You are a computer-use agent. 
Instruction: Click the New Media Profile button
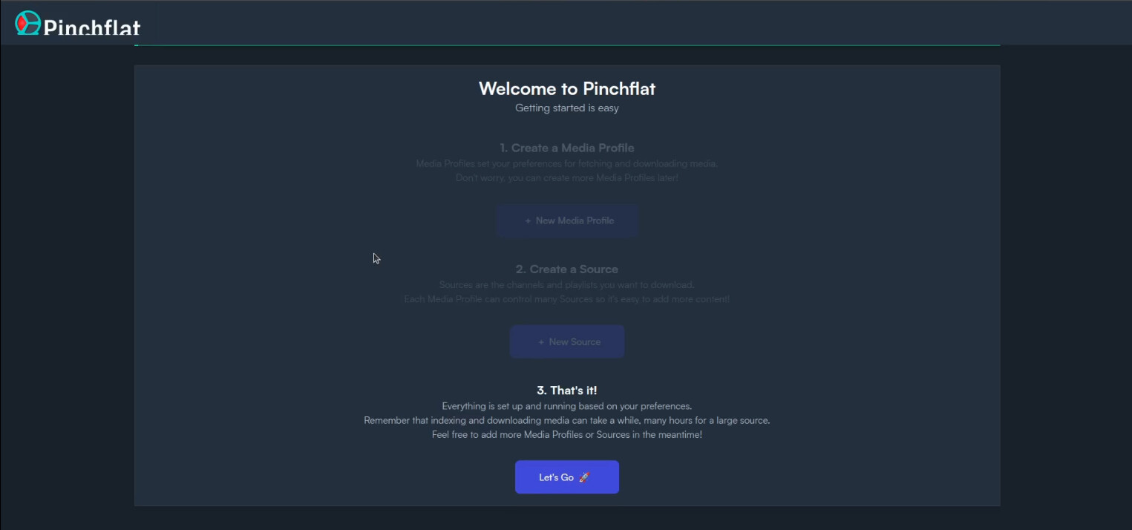pos(567,220)
